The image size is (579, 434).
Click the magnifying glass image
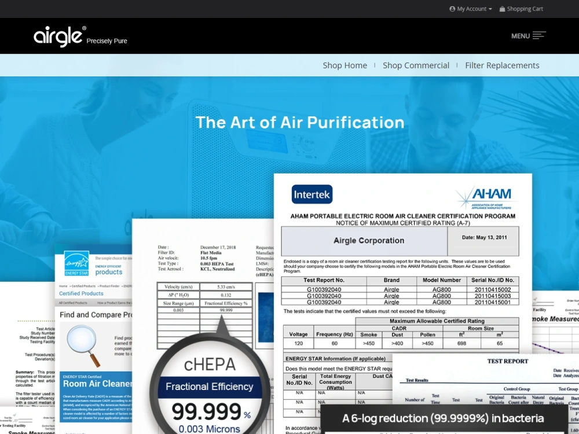click(84, 345)
